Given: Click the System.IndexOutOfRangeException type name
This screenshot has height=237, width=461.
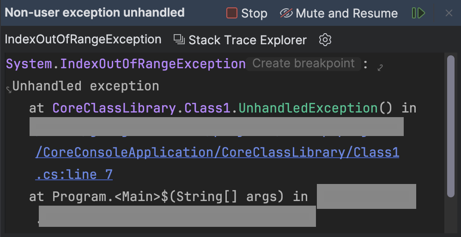Looking at the screenshot, I should 126,64.
